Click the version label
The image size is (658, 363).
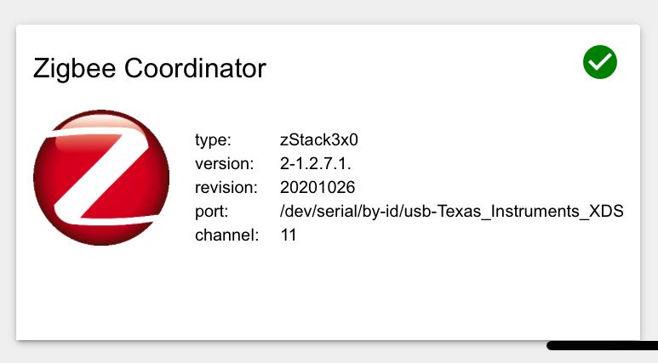(225, 164)
